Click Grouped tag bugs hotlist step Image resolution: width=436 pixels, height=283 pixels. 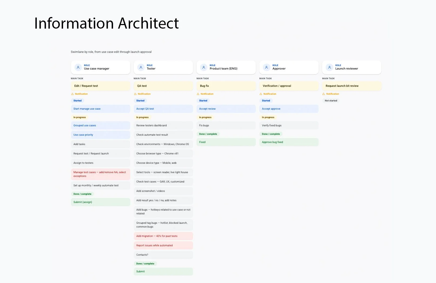(x=163, y=225)
